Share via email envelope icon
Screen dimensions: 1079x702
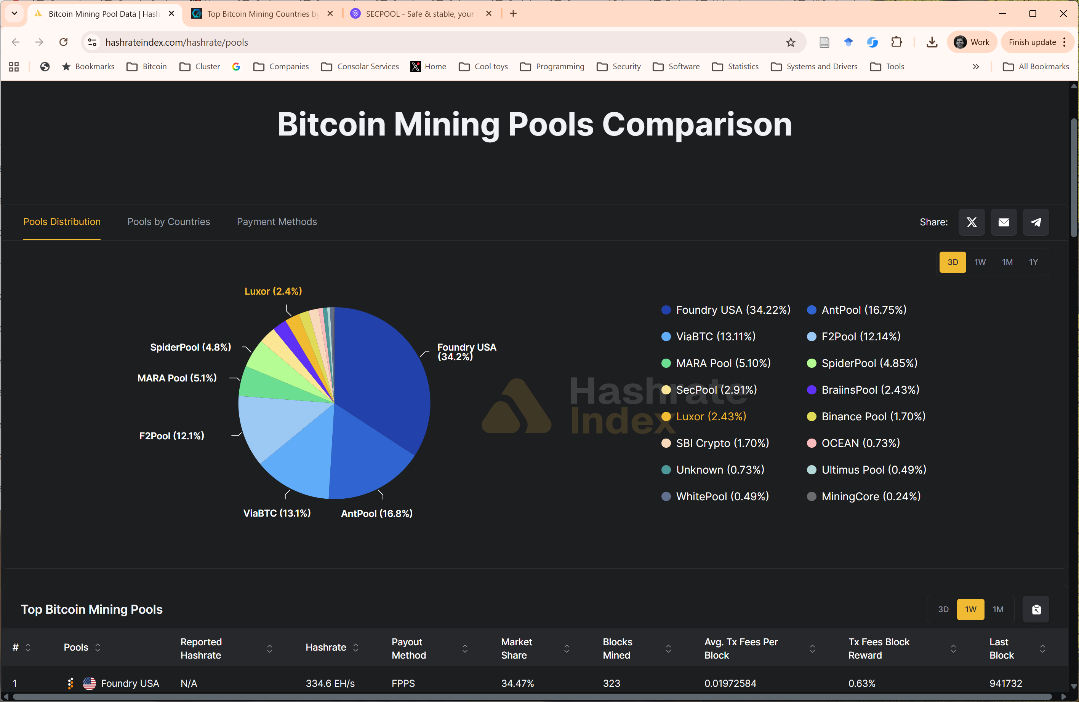[1003, 222]
